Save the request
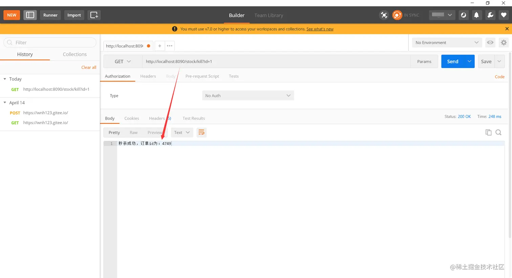512x278 pixels. 486,61
